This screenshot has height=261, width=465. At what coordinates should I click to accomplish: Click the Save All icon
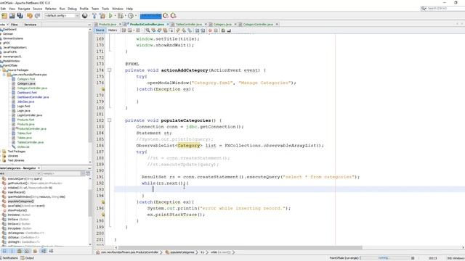click(x=20, y=16)
